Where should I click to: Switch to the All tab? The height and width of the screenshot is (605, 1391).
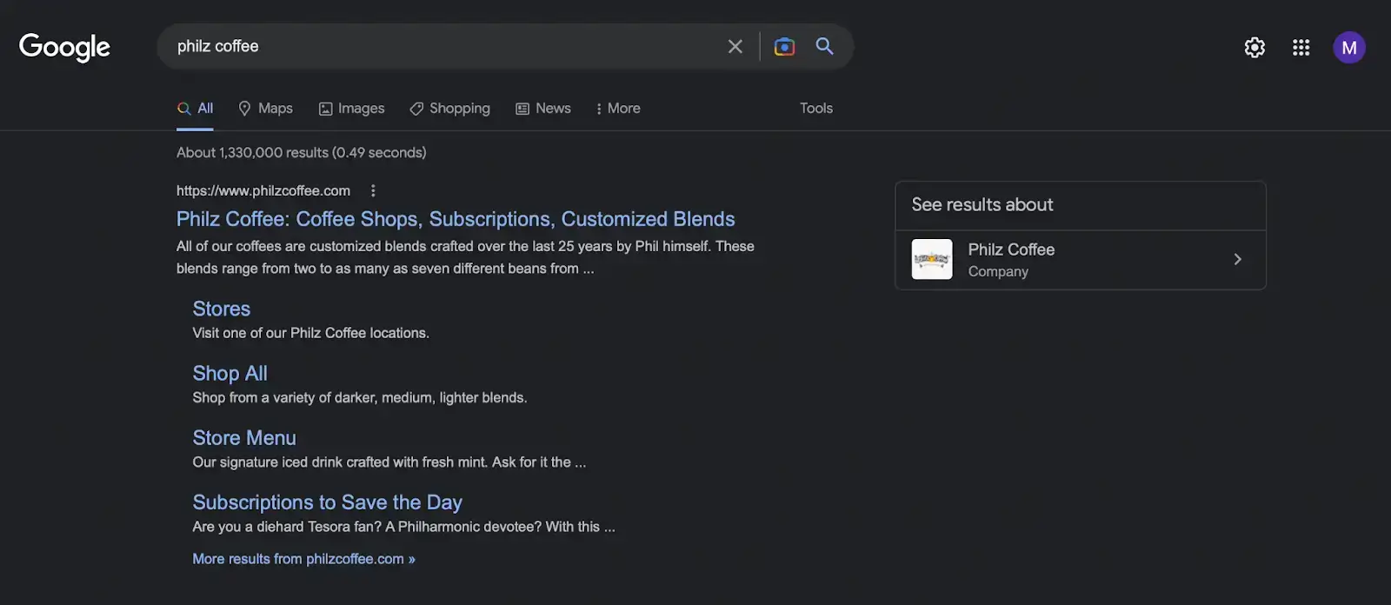[196, 109]
